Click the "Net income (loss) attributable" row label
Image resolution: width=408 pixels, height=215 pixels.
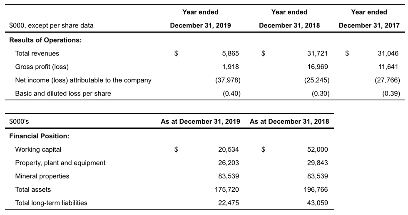[x=83, y=80]
